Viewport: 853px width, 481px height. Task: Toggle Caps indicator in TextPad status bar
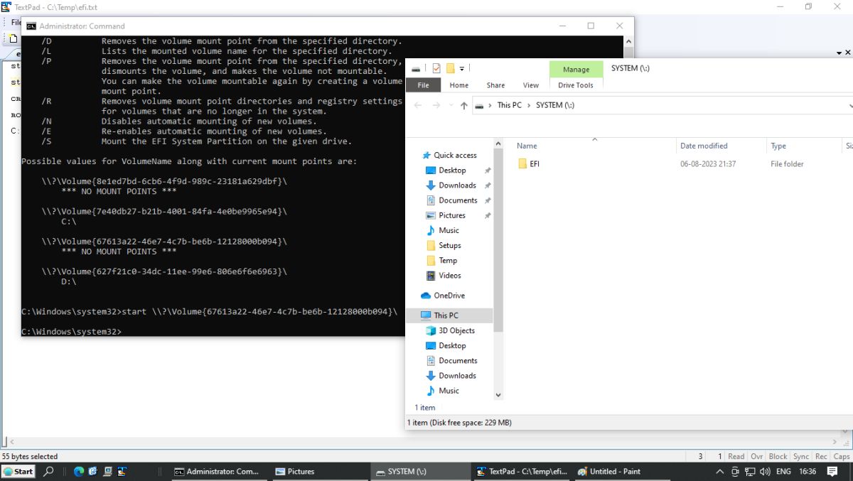tap(842, 456)
